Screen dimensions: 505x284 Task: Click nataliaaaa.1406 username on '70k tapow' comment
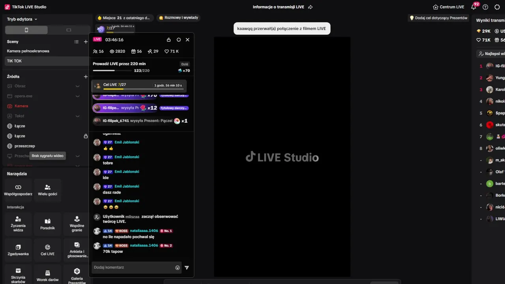click(144, 245)
